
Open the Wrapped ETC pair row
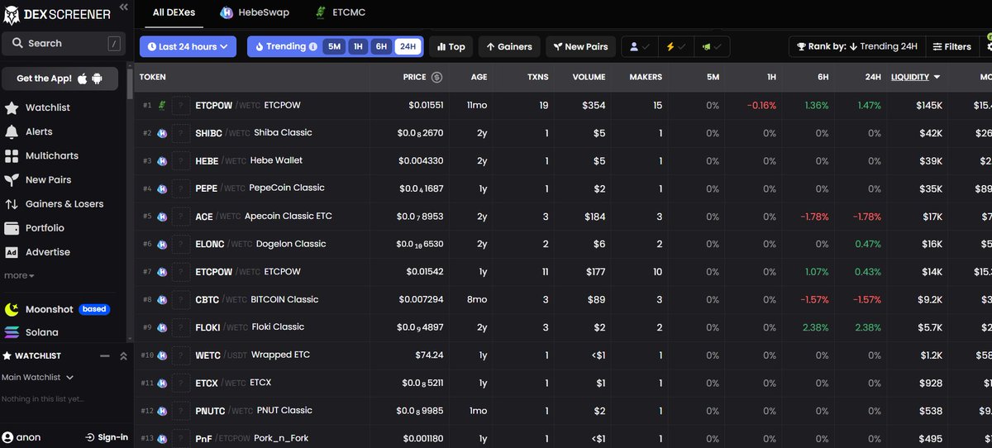(563, 355)
